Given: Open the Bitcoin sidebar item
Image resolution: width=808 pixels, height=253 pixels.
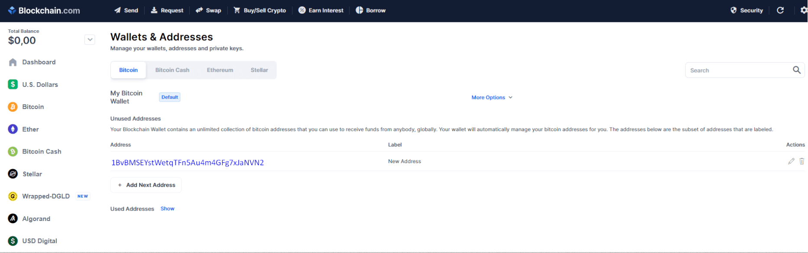Looking at the screenshot, I should coord(32,107).
